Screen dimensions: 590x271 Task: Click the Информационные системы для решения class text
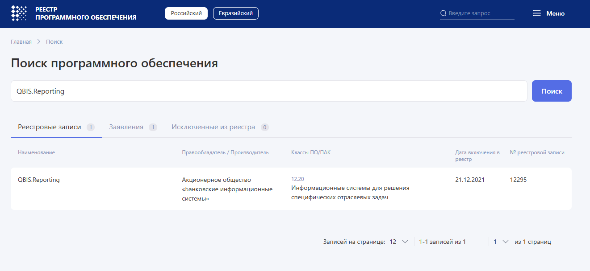pyautogui.click(x=350, y=193)
